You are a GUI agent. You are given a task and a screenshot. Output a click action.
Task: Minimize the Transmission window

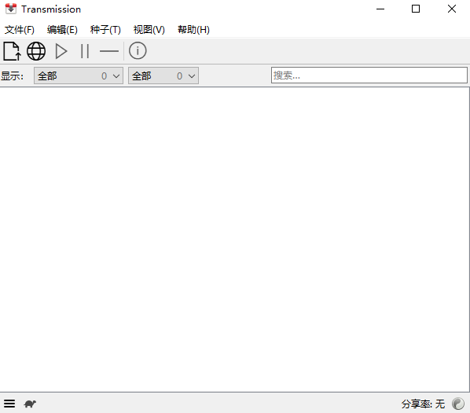click(380, 9)
